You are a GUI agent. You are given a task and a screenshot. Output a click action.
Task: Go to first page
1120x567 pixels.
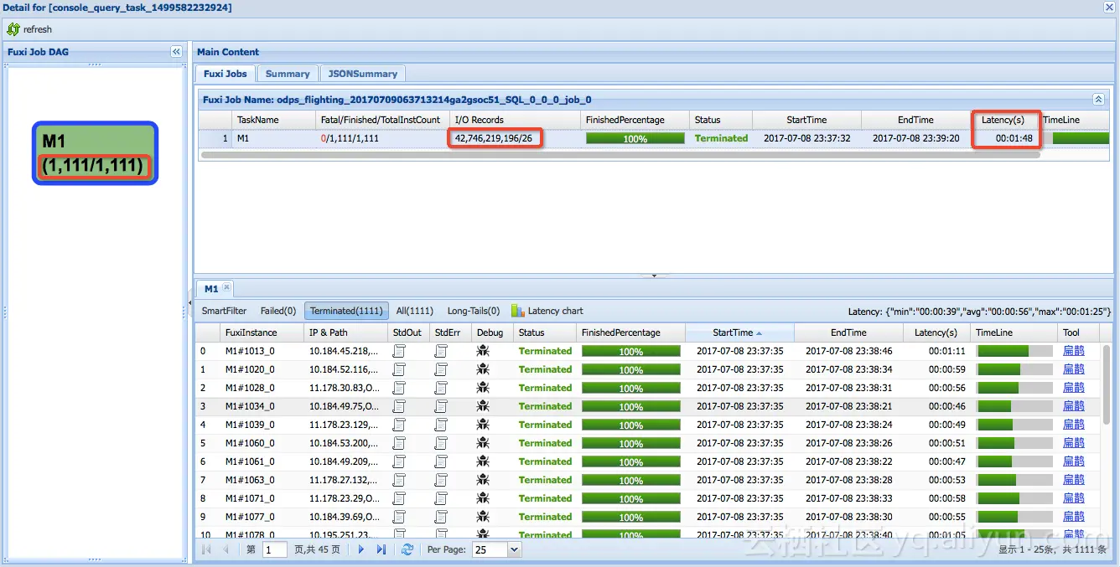[206, 549]
